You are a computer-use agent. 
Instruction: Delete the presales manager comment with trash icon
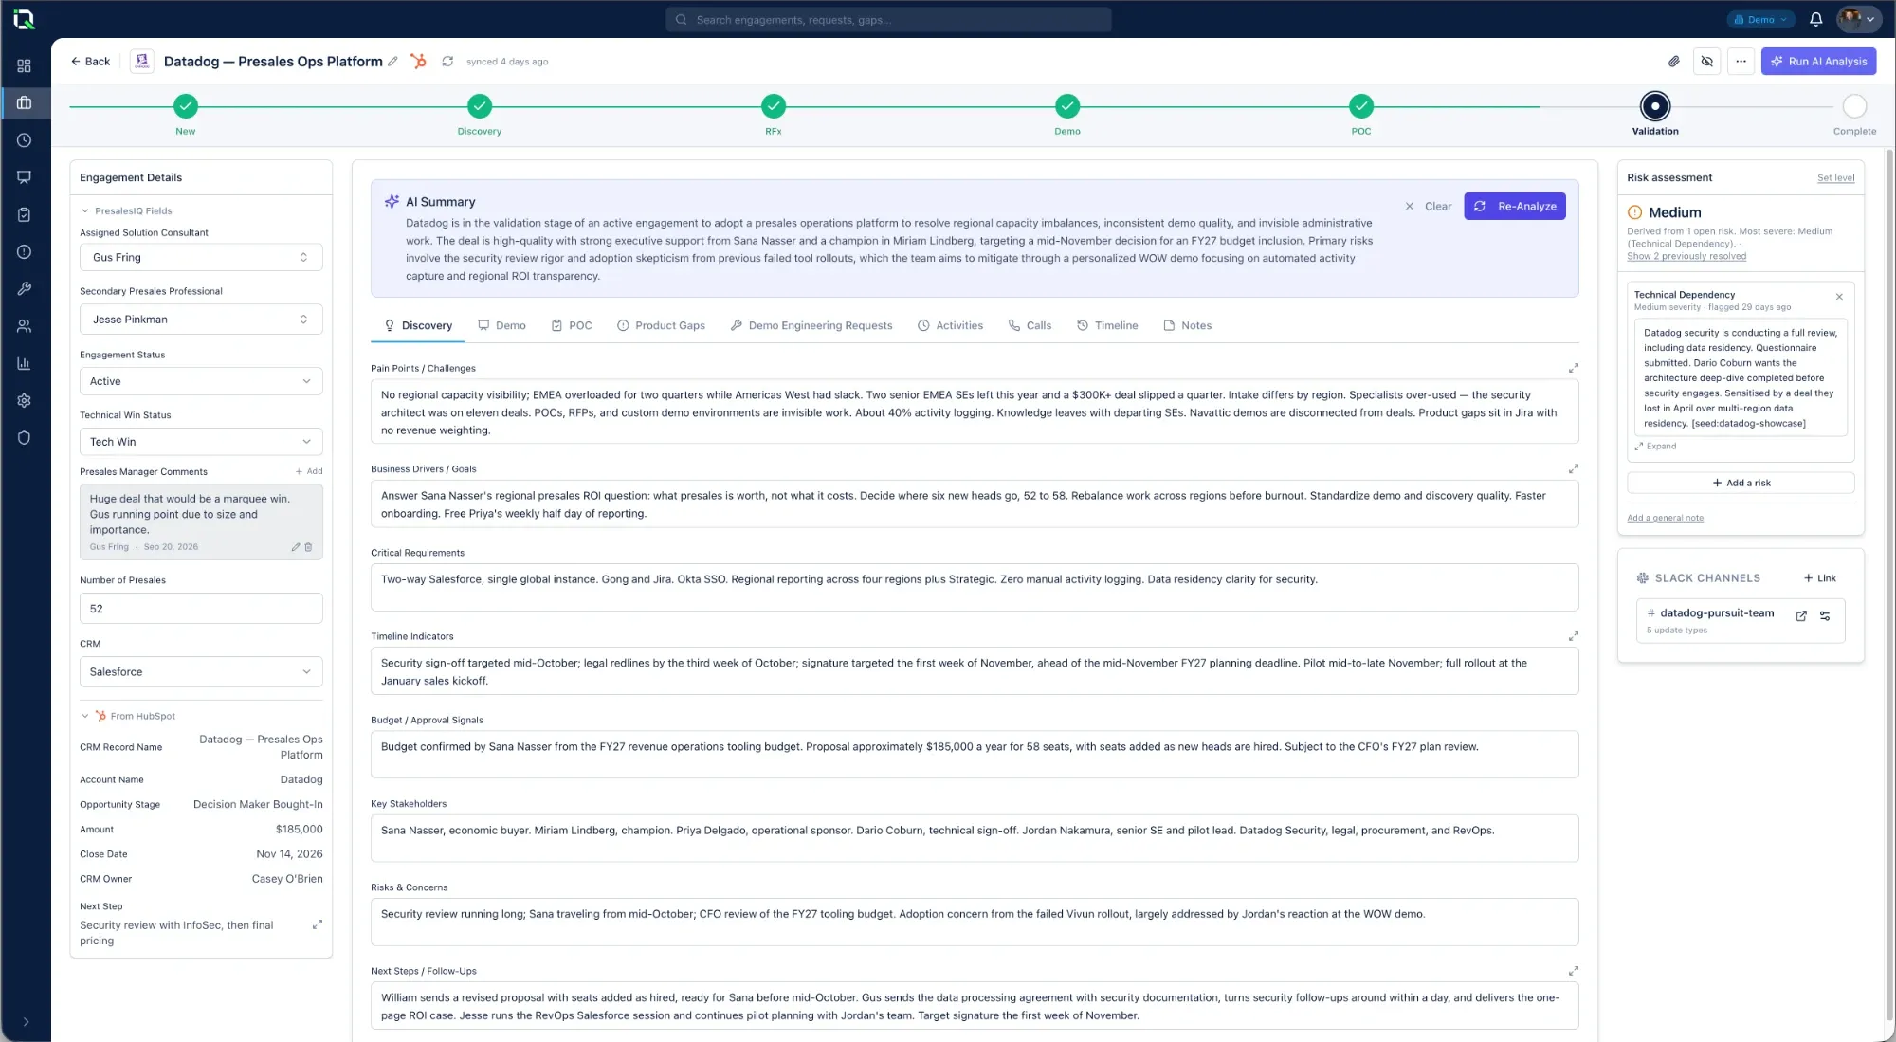coord(308,547)
